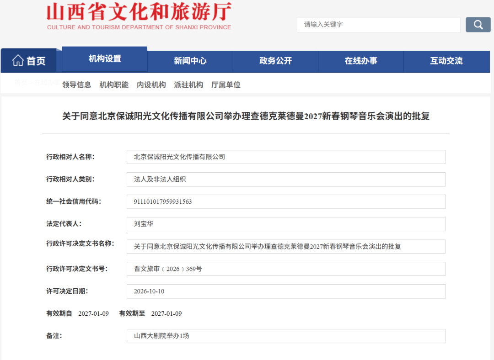Open the 在线办事 navigation tab
Viewport: 494px width, 360px height.
tap(361, 61)
